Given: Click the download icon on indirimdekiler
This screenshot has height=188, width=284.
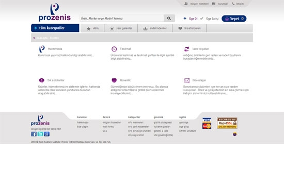Looking at the screenshot, I should point(145,28).
